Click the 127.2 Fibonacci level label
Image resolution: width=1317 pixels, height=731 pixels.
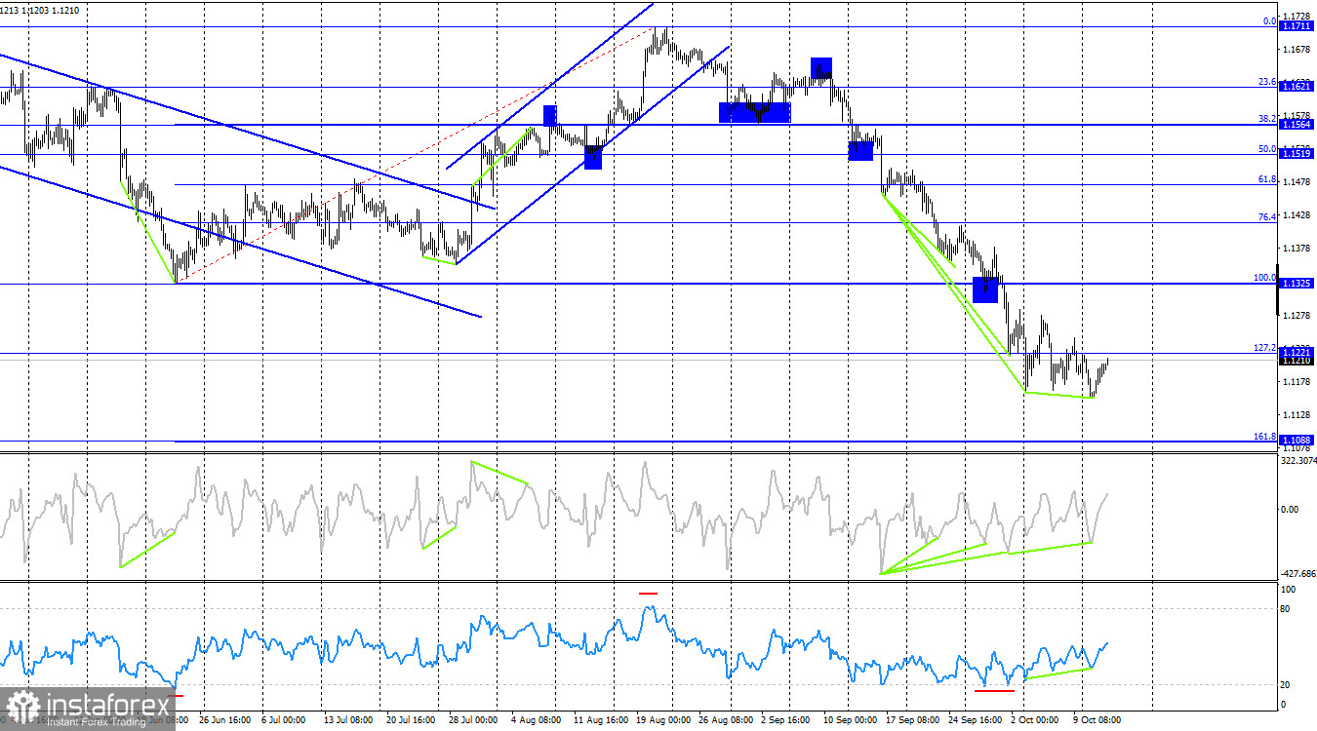click(x=1265, y=348)
